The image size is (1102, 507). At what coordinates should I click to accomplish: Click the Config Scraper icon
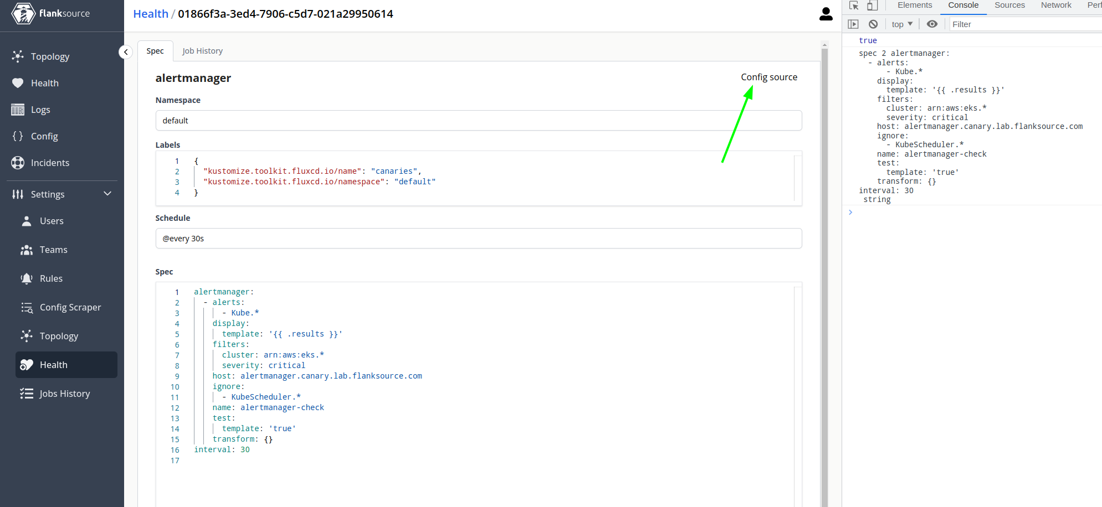pos(27,307)
